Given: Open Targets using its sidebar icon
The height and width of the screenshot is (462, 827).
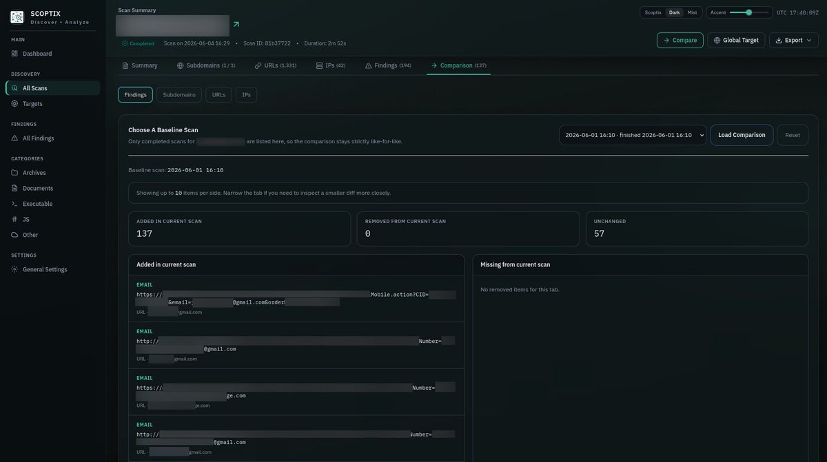Looking at the screenshot, I should [x=15, y=104].
